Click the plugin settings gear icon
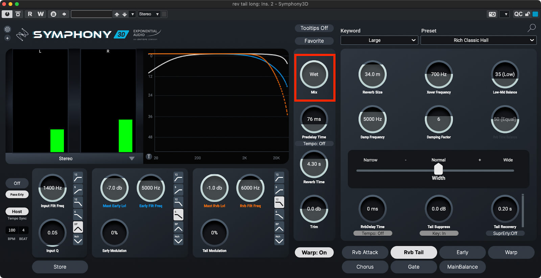The height and width of the screenshot is (278, 541). pyautogui.click(x=7, y=29)
